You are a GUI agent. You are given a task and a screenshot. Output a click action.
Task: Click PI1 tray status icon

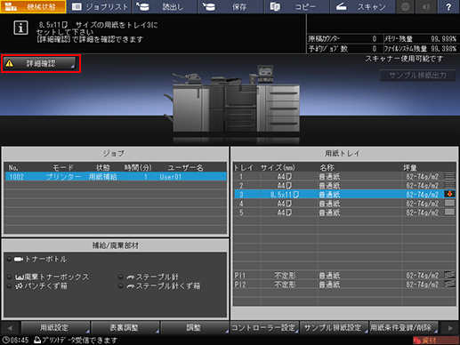[x=449, y=275]
